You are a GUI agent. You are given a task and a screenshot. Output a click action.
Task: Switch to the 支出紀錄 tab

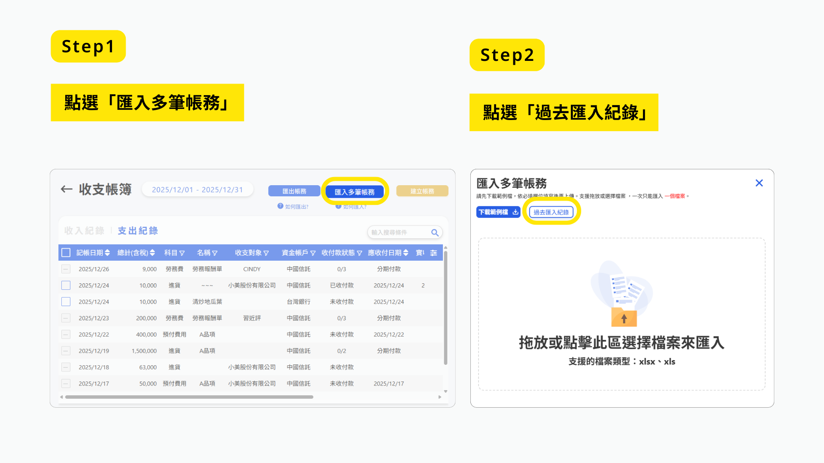click(x=138, y=231)
